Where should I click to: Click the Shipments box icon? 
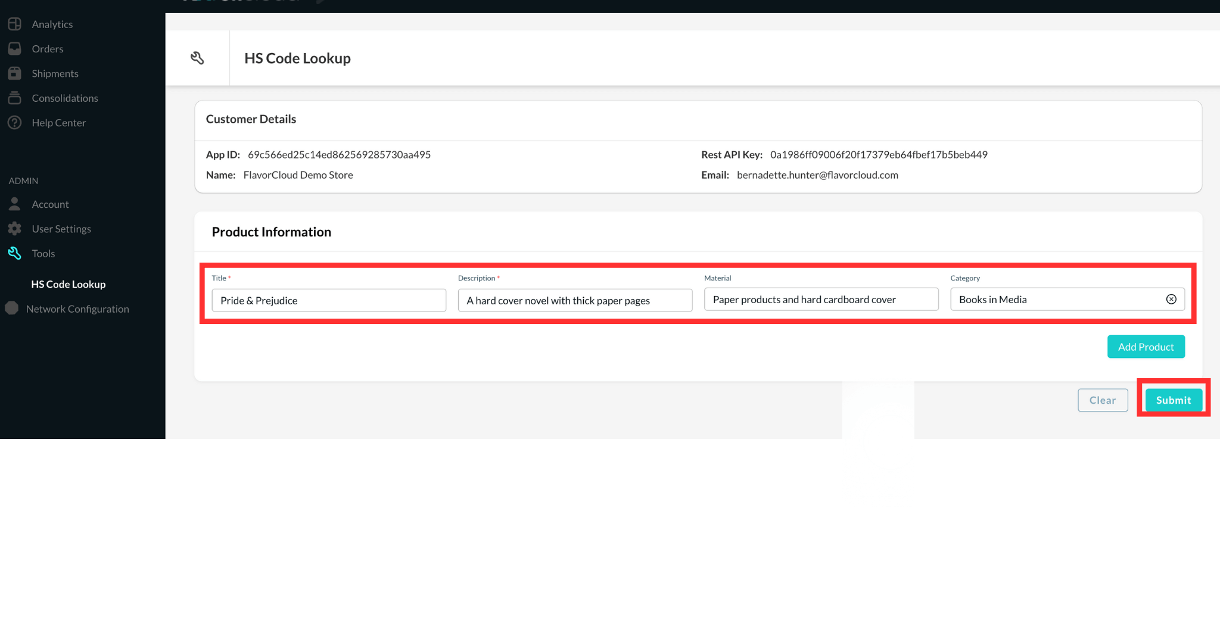(x=15, y=73)
